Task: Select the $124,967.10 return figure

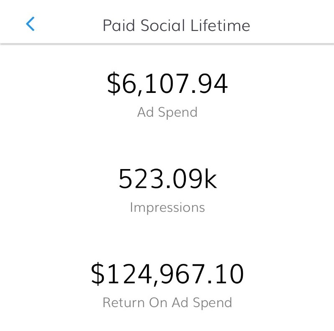Action: (x=167, y=274)
